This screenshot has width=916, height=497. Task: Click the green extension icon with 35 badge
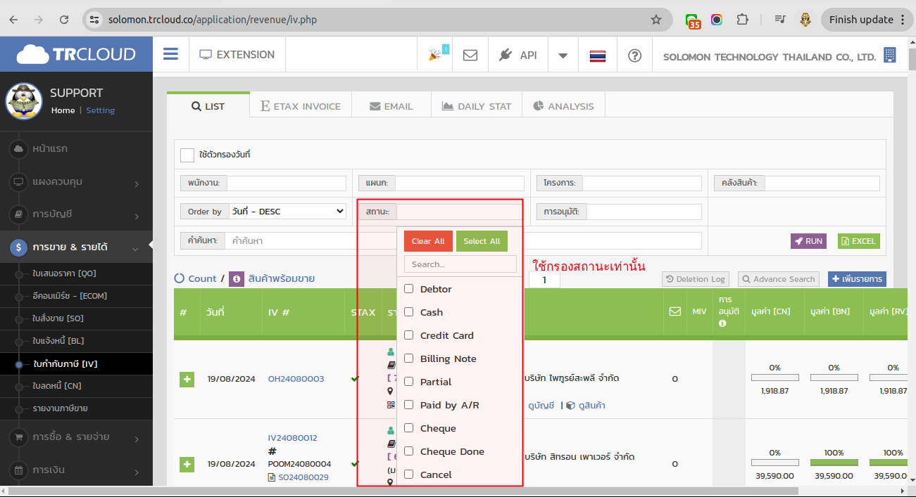tap(693, 21)
